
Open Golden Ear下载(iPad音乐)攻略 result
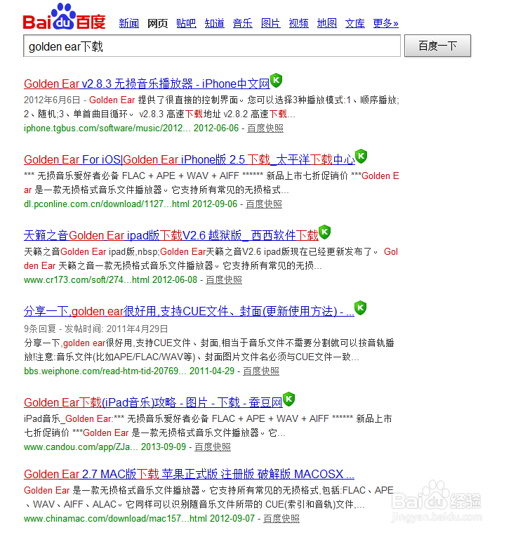153,402
